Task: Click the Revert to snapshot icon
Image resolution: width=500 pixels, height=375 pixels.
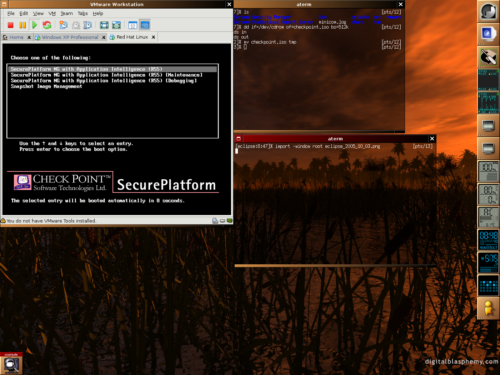Action: coord(76,25)
